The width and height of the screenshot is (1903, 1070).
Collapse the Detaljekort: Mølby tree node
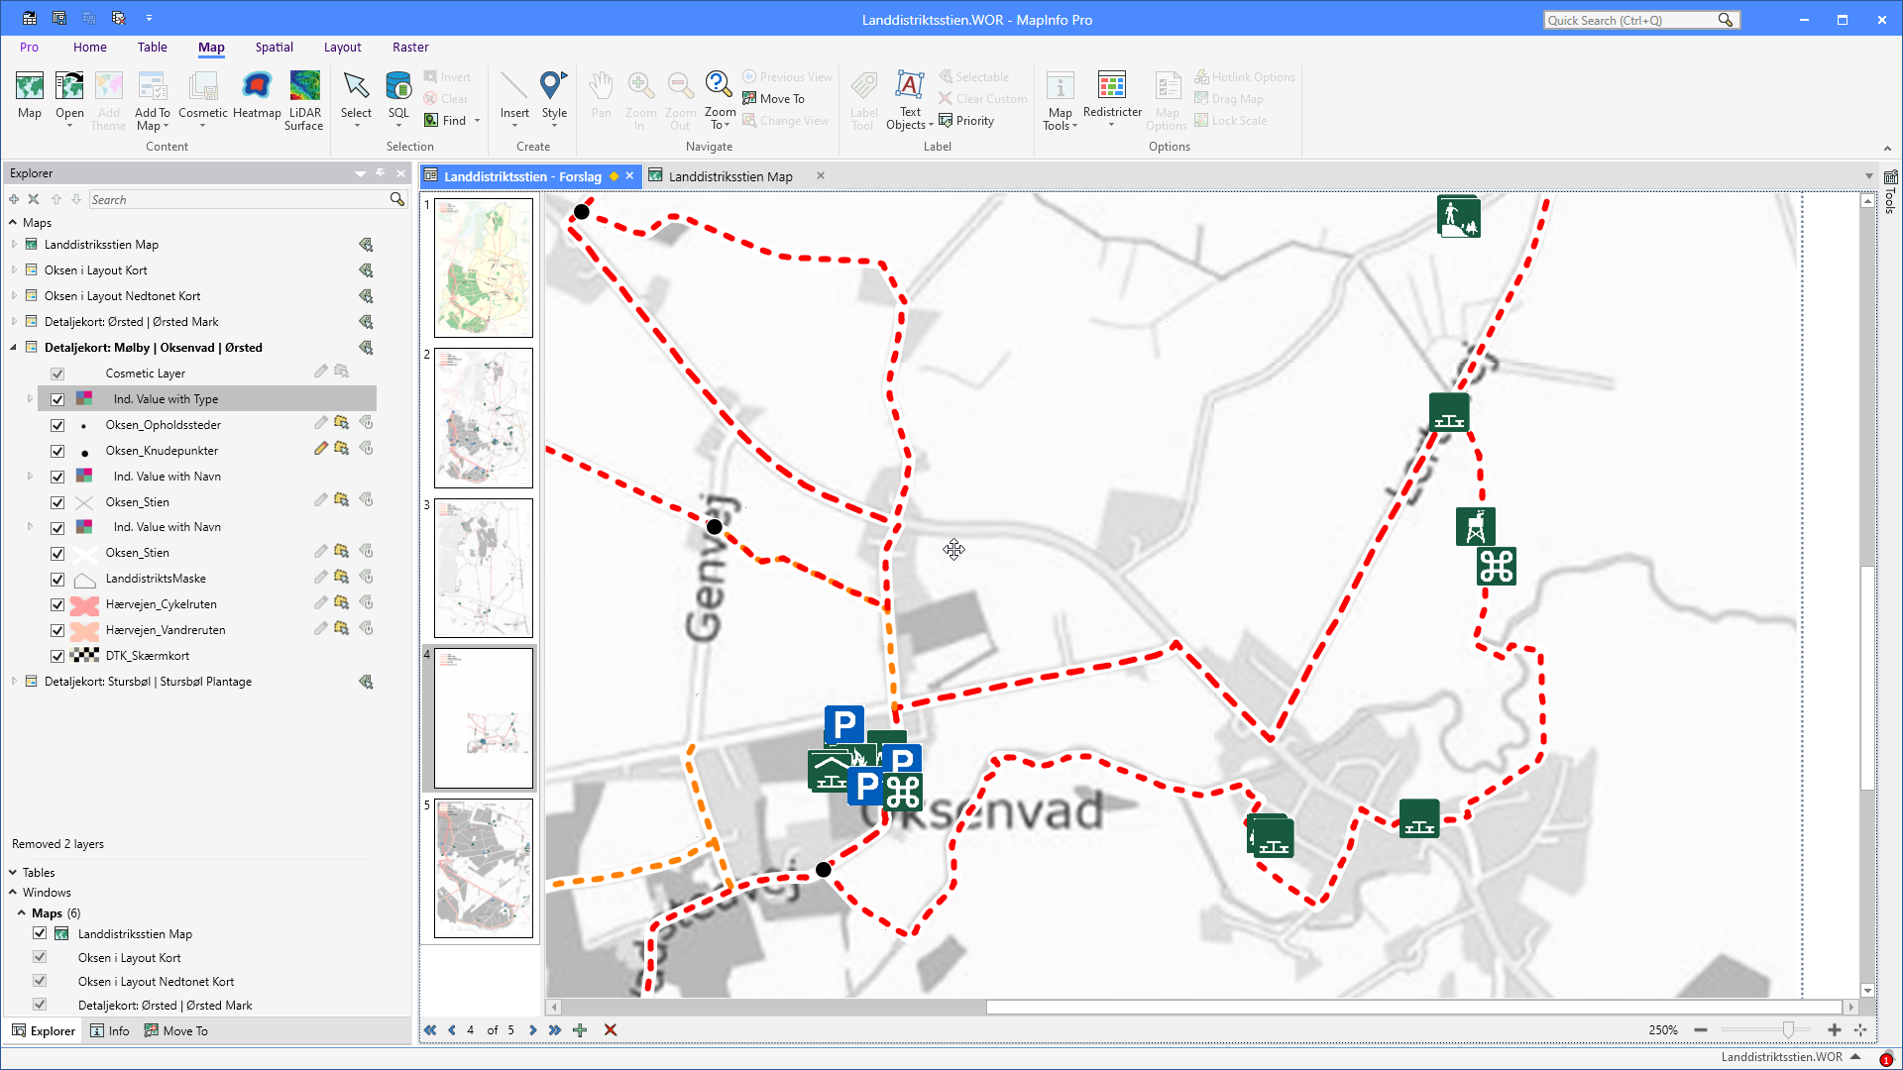13,347
